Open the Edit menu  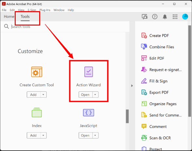click(12, 10)
